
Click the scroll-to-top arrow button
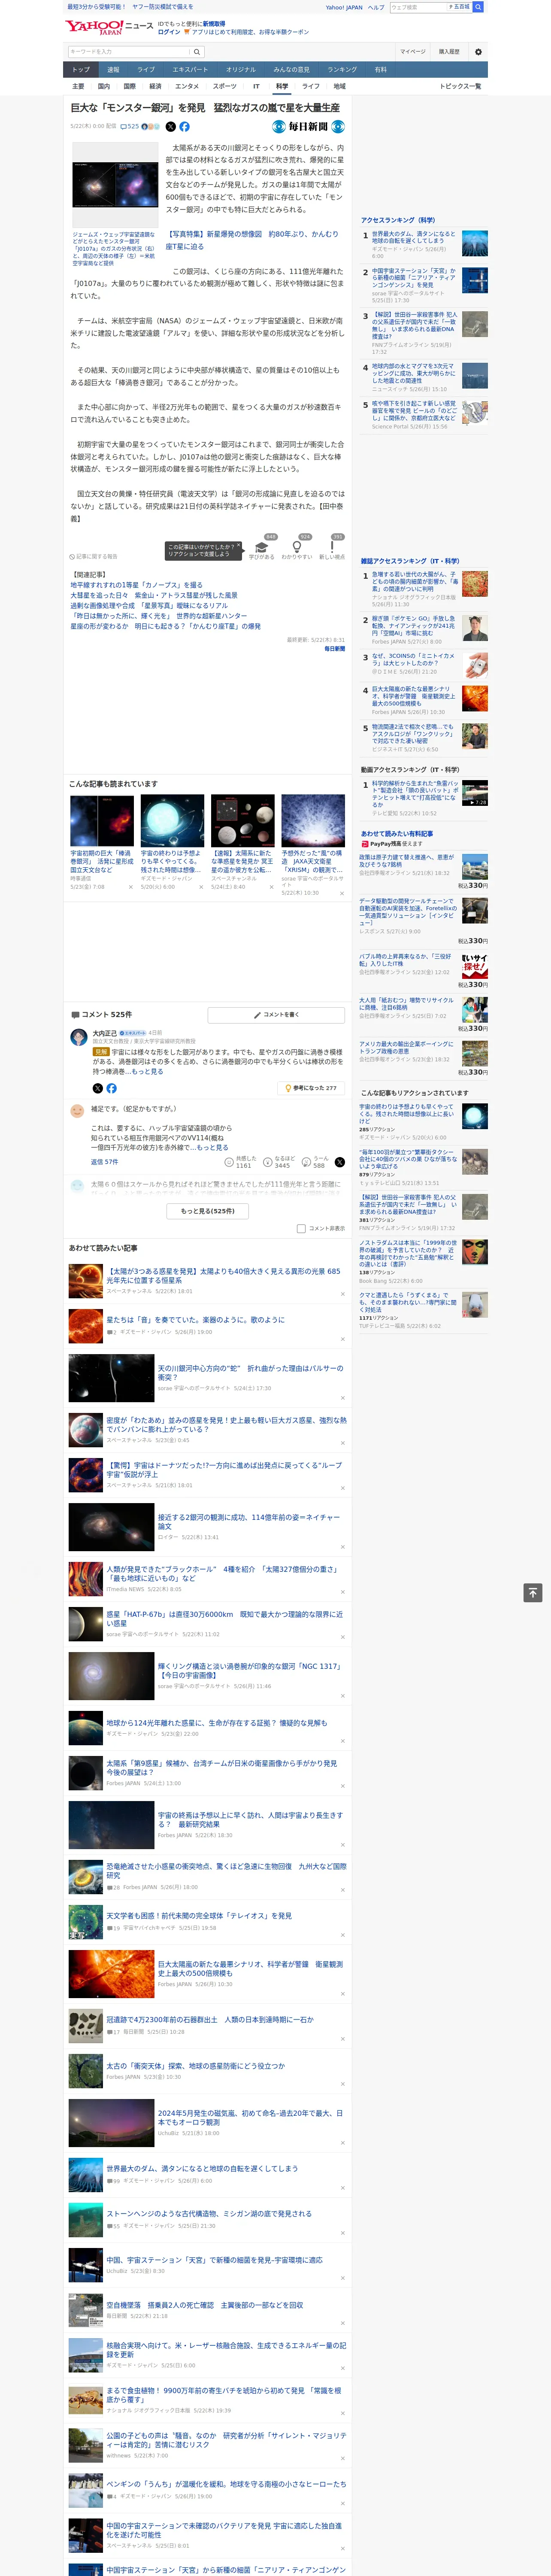point(533,1593)
